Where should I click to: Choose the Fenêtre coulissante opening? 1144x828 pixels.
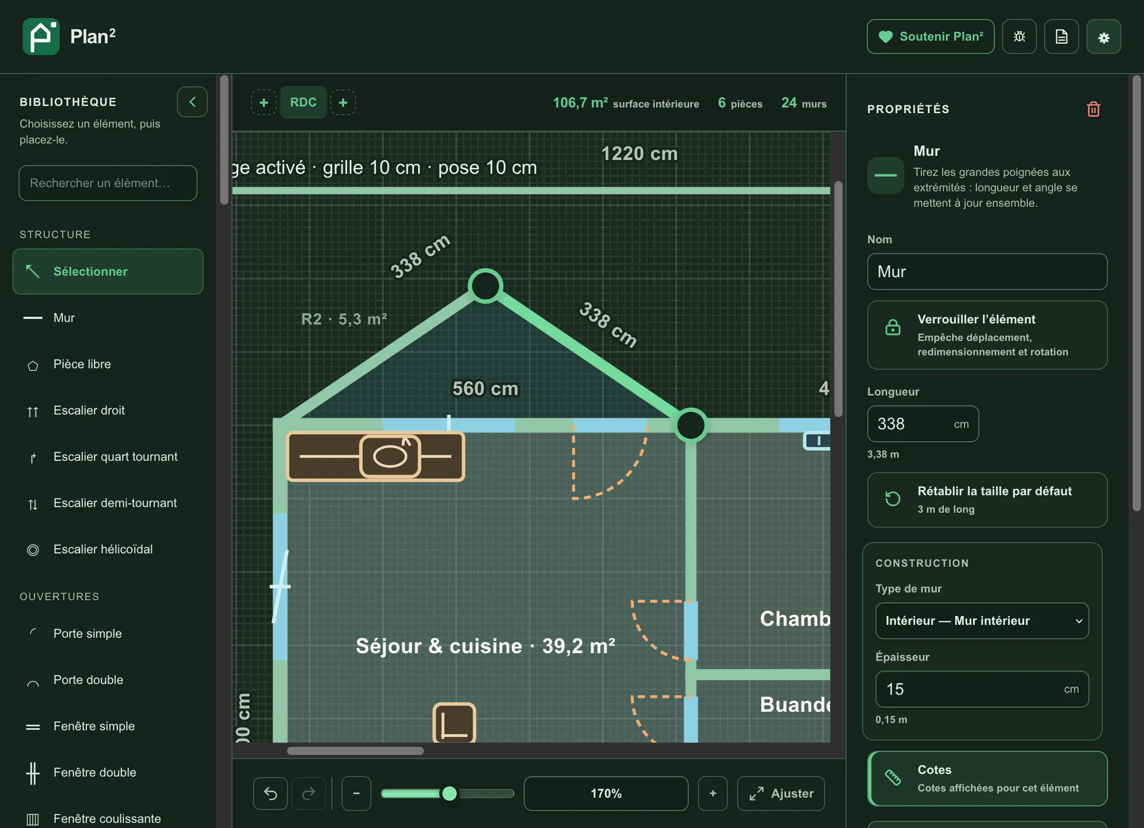[108, 818]
